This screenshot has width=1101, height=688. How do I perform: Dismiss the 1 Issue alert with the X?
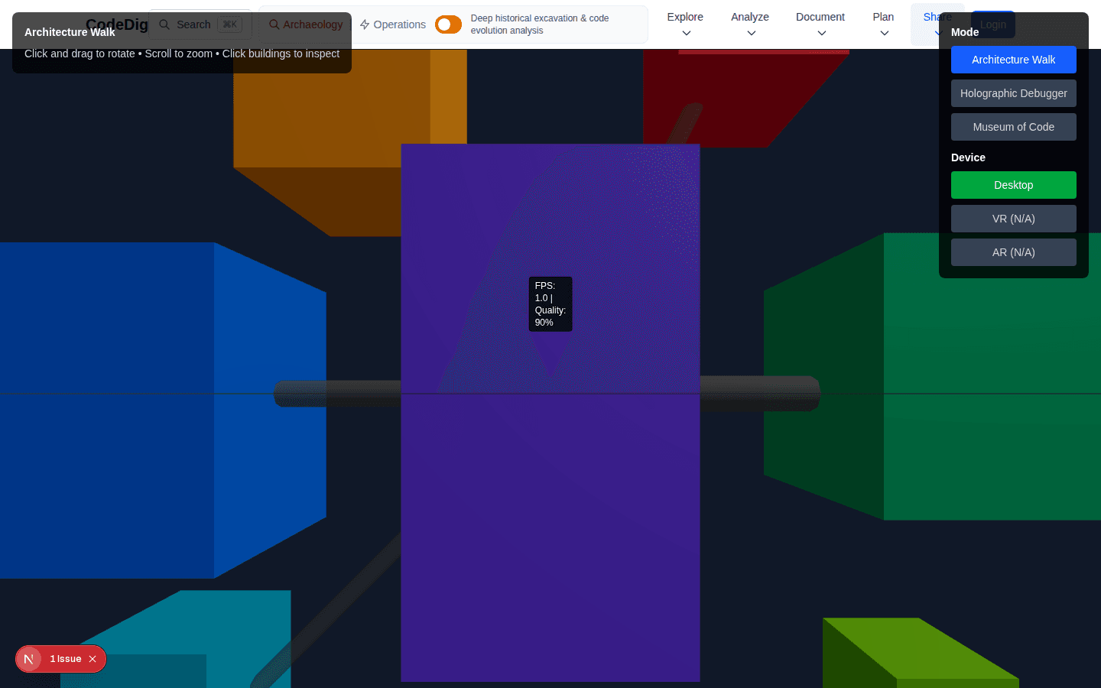[93, 658]
